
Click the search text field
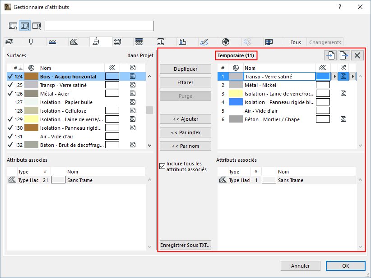[x=99, y=26]
